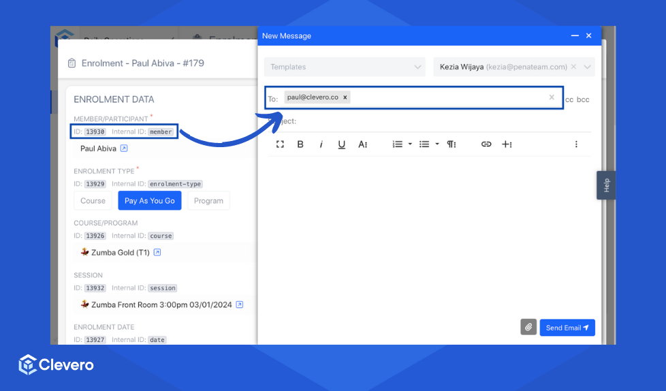Close the New Message window
The height and width of the screenshot is (391, 666).
point(588,35)
